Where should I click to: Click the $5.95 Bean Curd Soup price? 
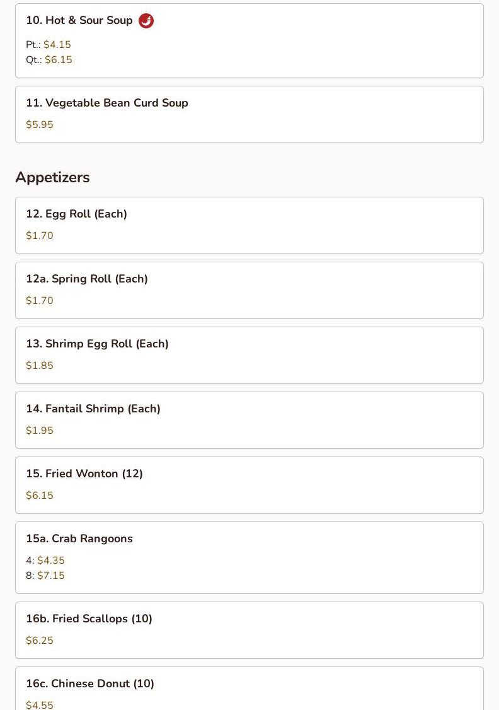tap(39, 124)
